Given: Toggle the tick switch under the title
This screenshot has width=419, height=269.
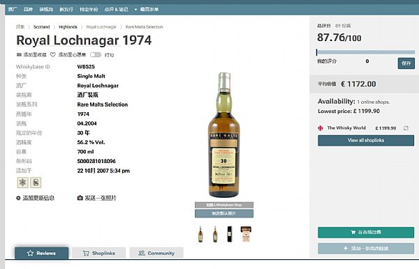Looking at the screenshot, I should pos(96,54).
